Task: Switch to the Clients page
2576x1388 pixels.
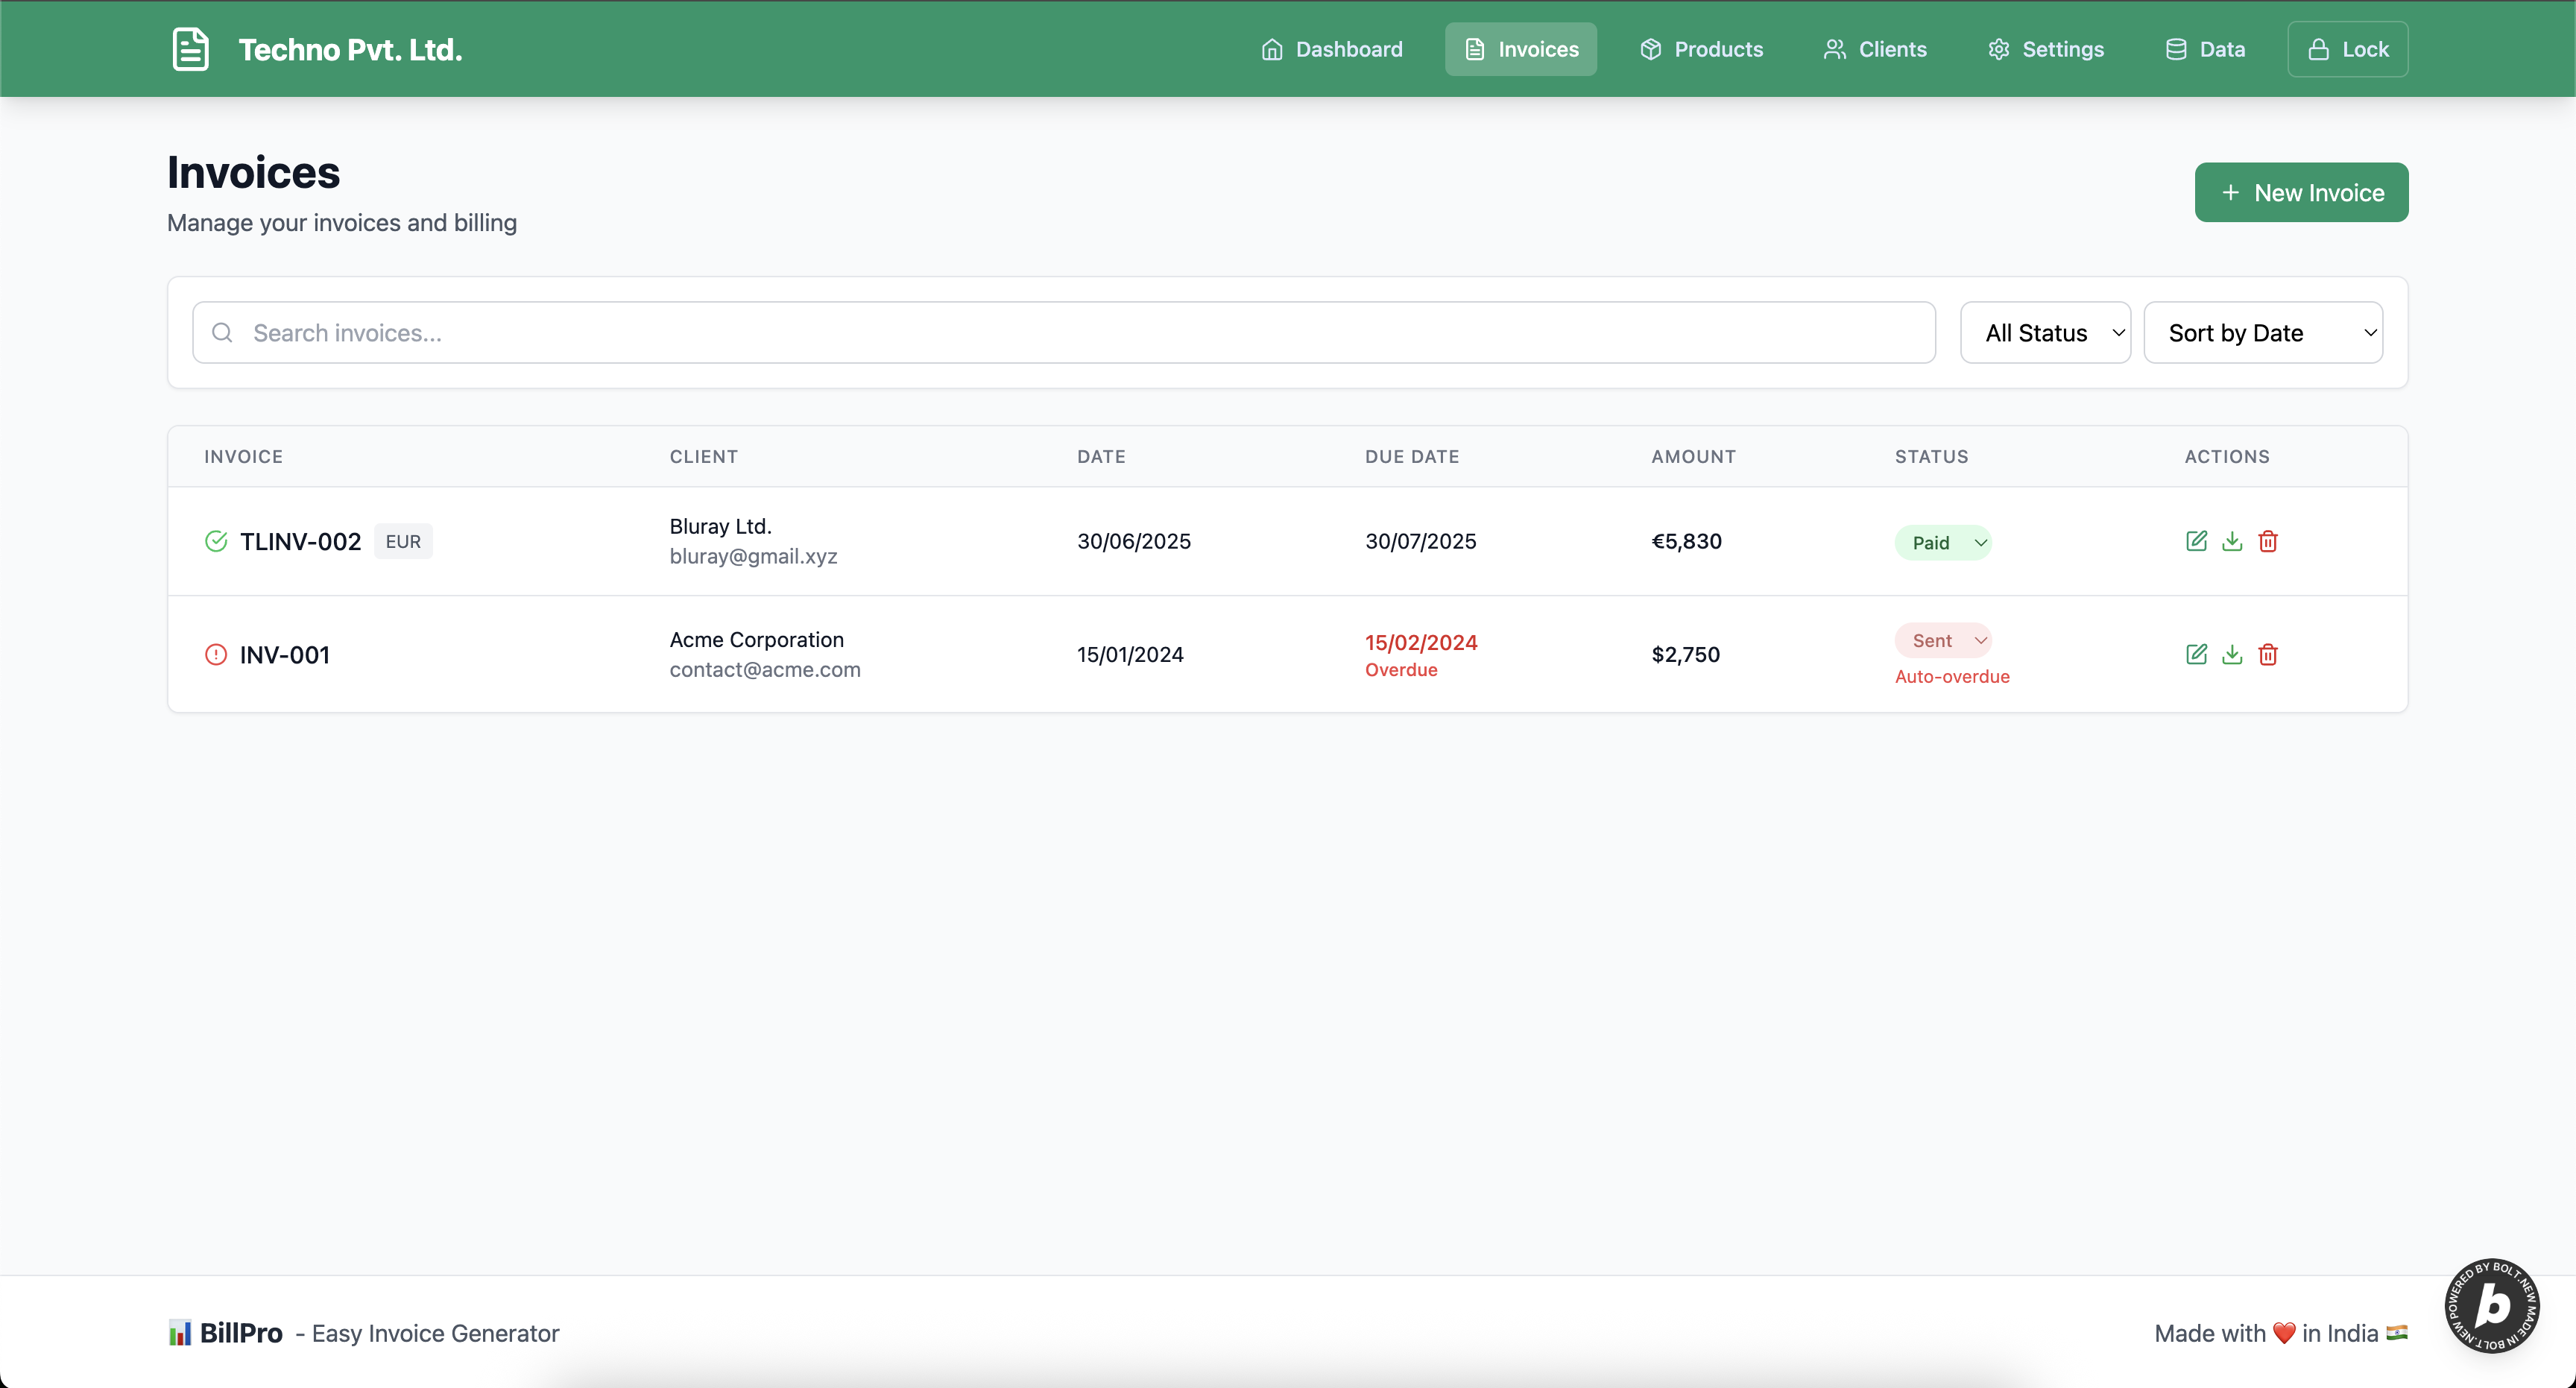Action: (x=1875, y=49)
